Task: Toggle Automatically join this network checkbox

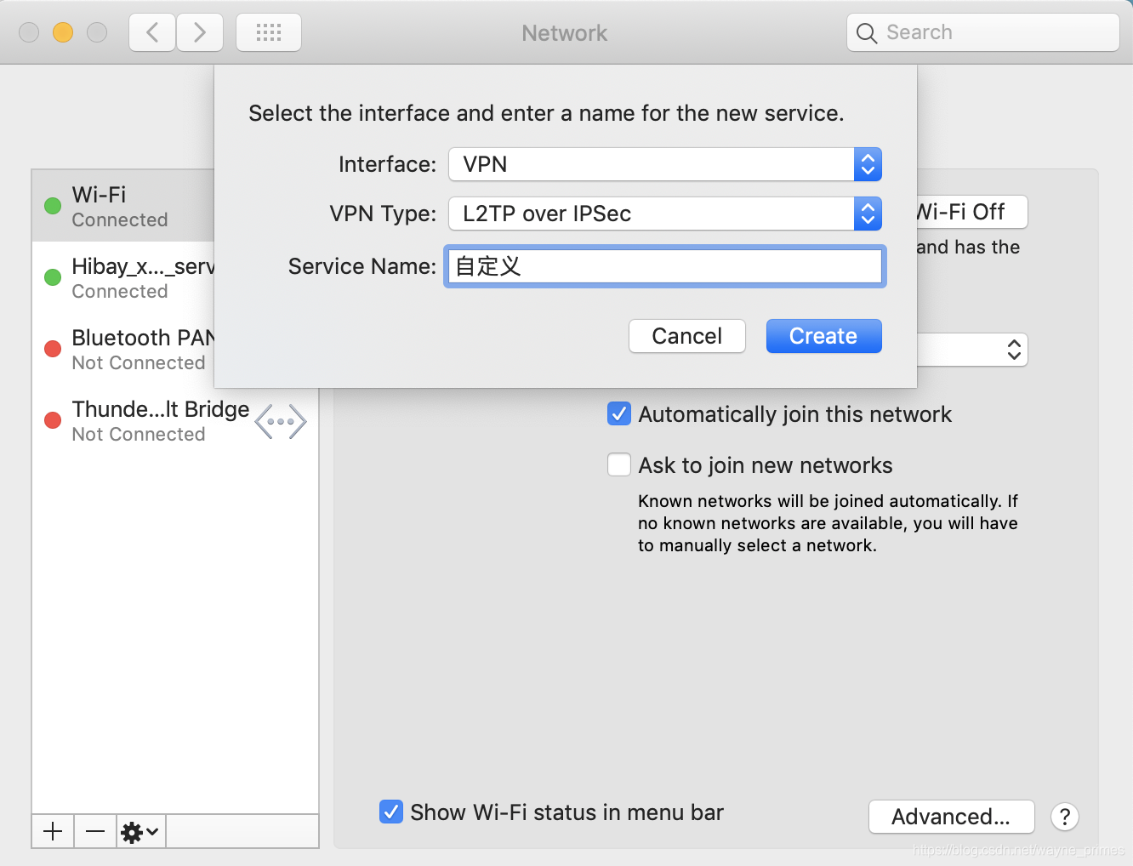Action: (619, 413)
